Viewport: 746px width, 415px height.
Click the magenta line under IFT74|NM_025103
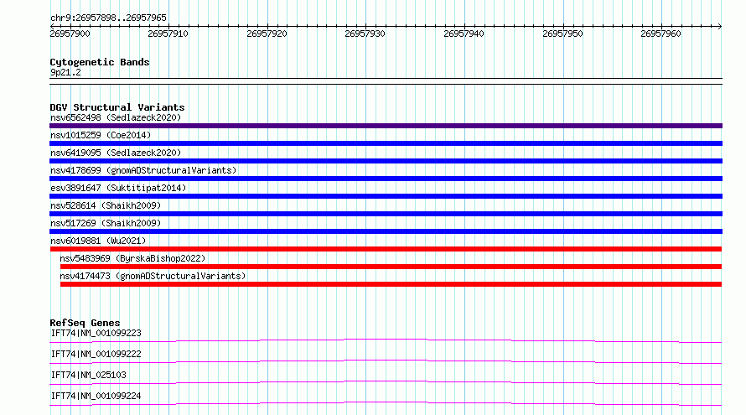pos(386,382)
